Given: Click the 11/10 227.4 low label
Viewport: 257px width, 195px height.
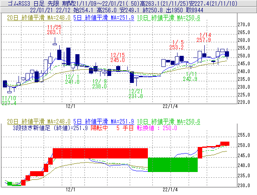Looking at the screenshot, I should [9, 101].
